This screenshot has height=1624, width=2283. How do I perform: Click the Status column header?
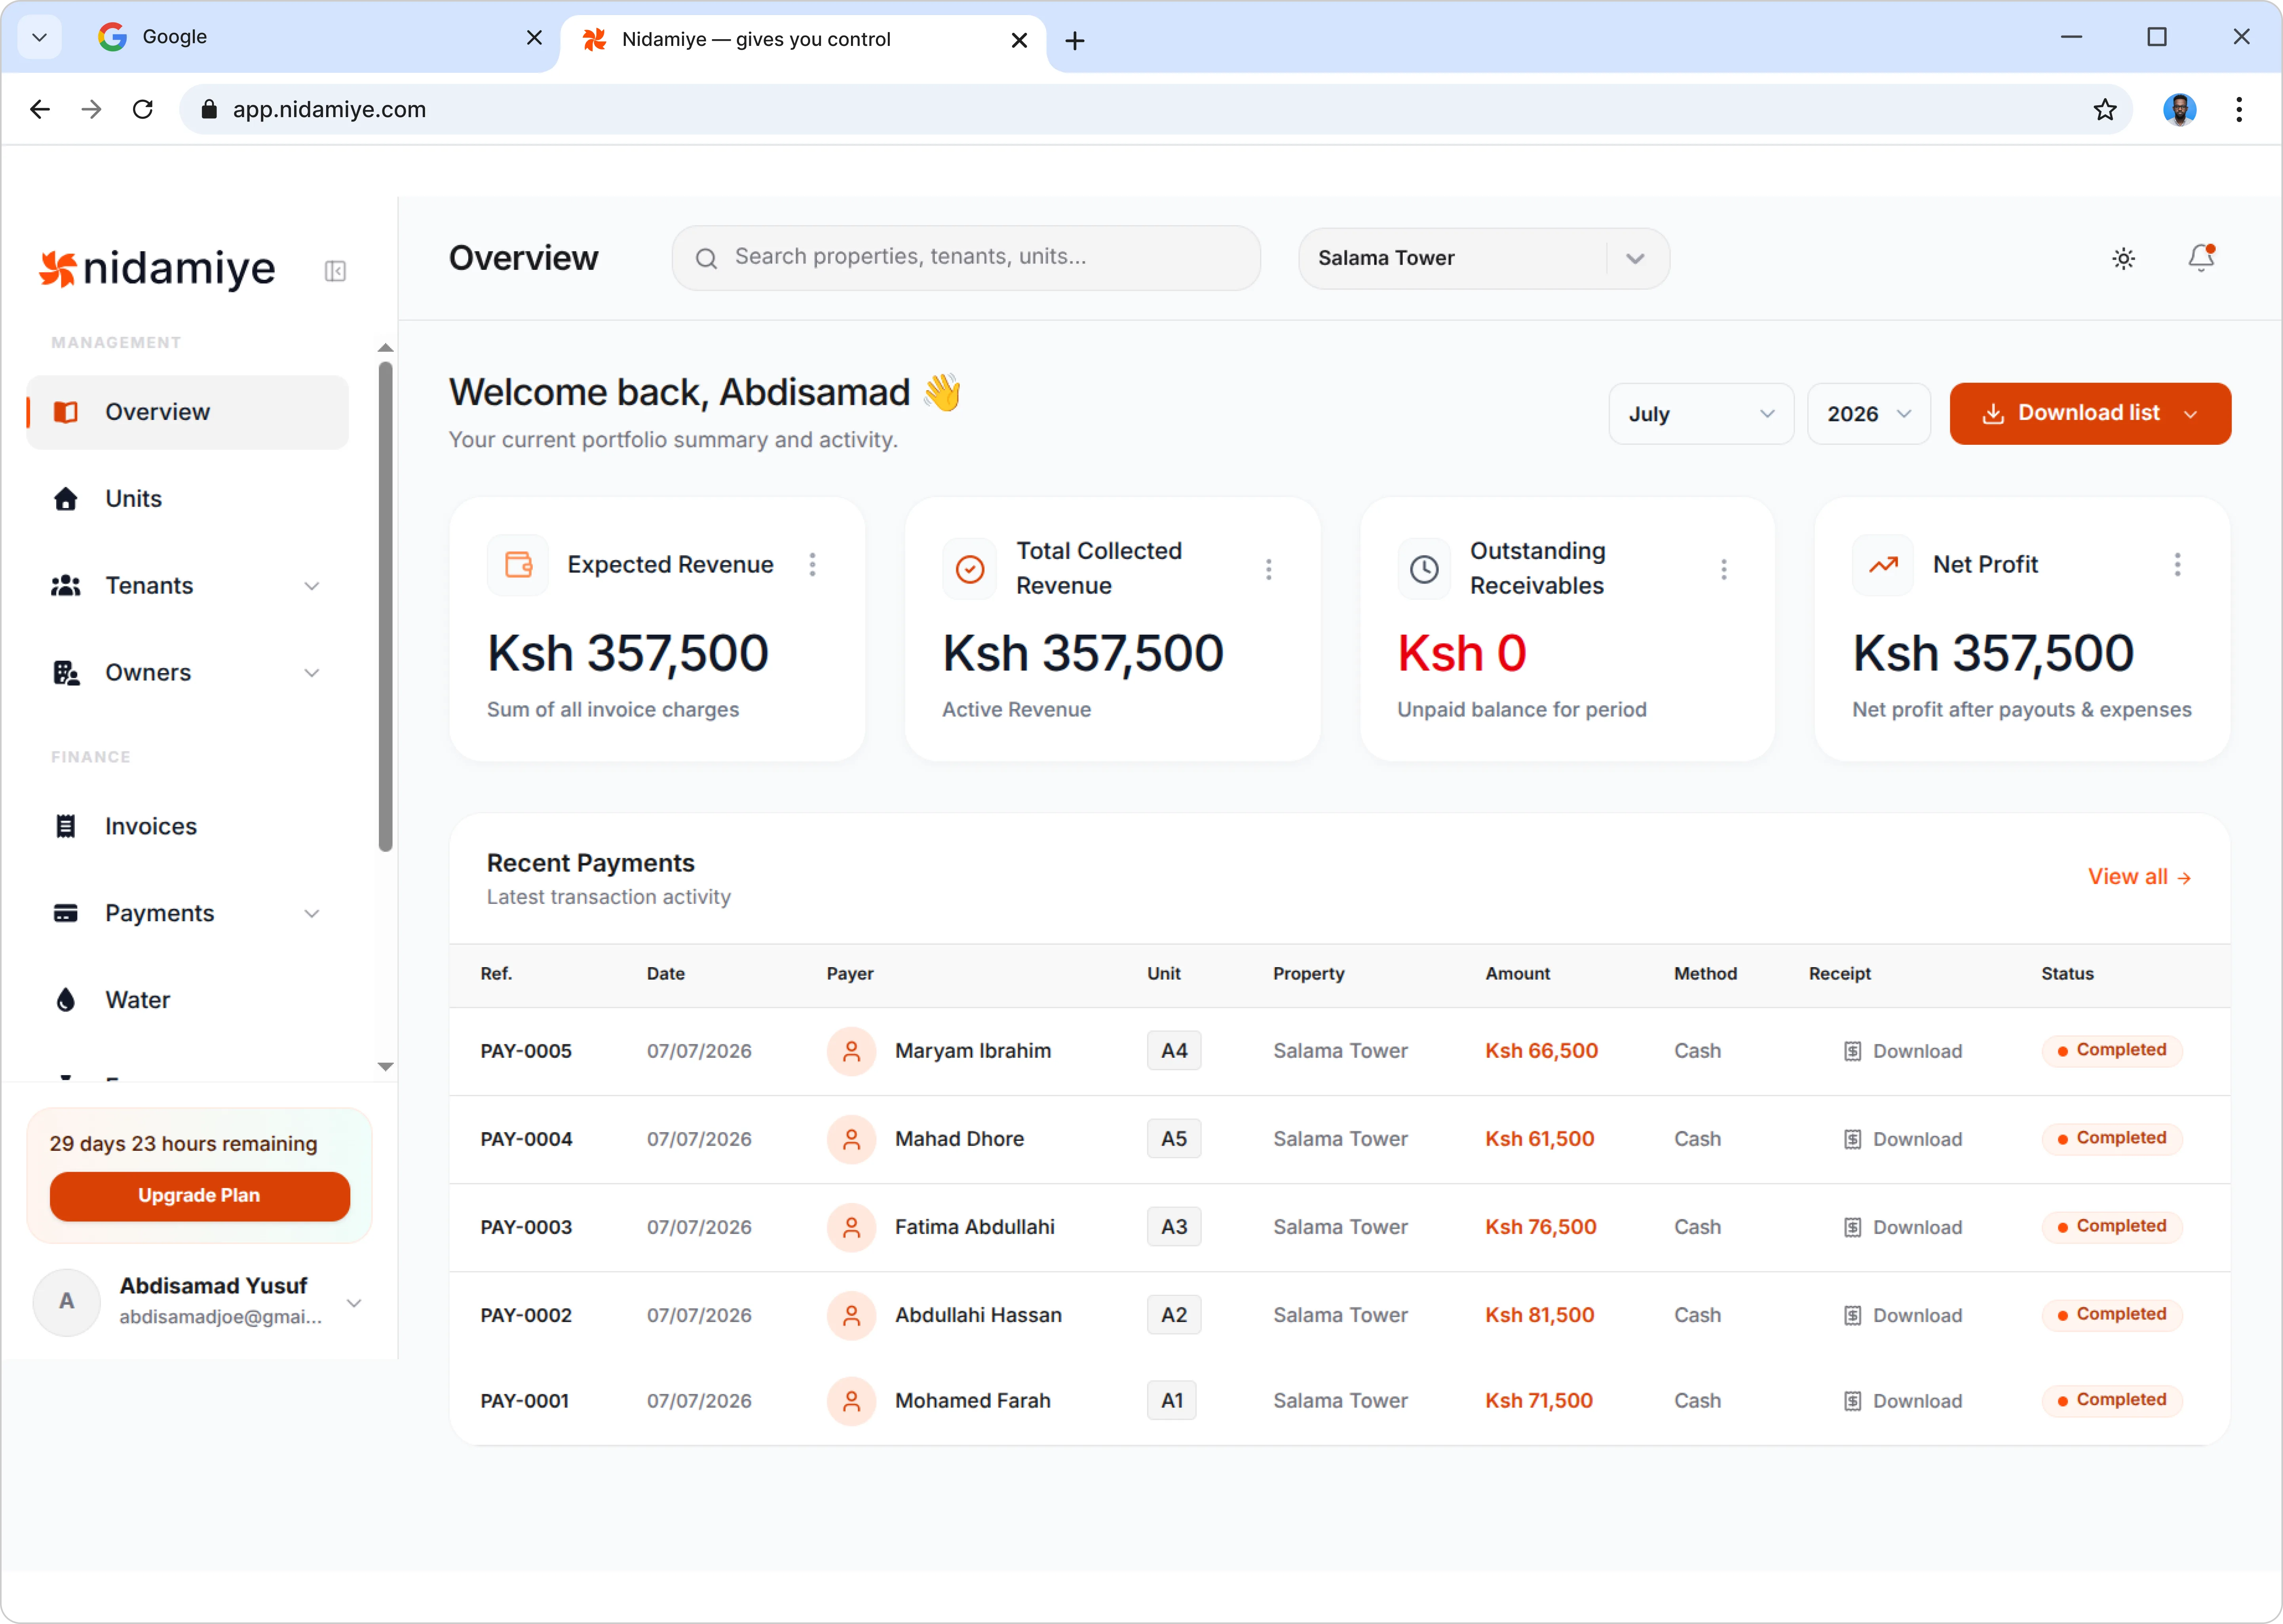tap(2067, 974)
